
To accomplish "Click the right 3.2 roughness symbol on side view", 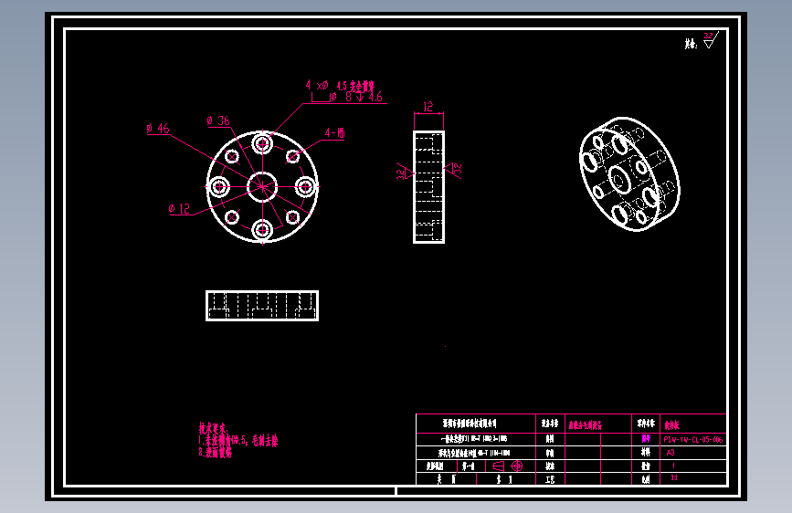I will (x=453, y=169).
